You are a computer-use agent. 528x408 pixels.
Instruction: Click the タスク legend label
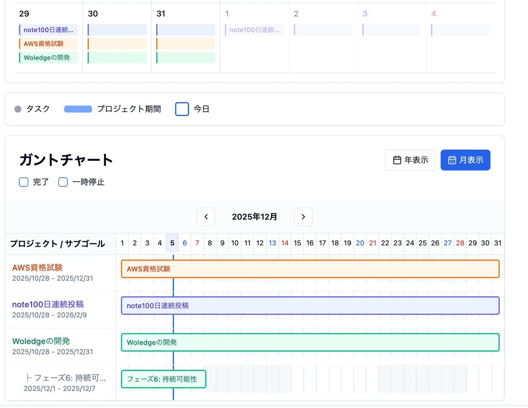[38, 109]
